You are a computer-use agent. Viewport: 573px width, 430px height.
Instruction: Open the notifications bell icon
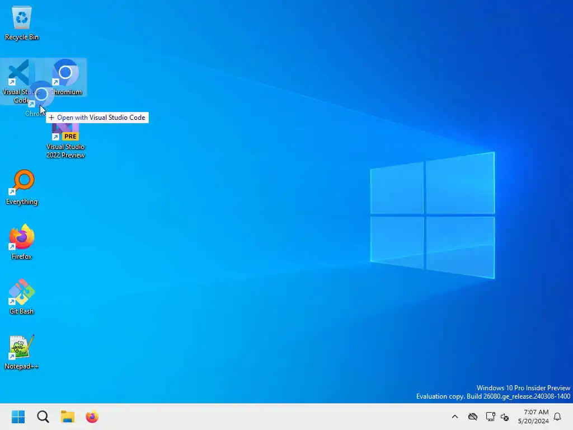pos(557,417)
